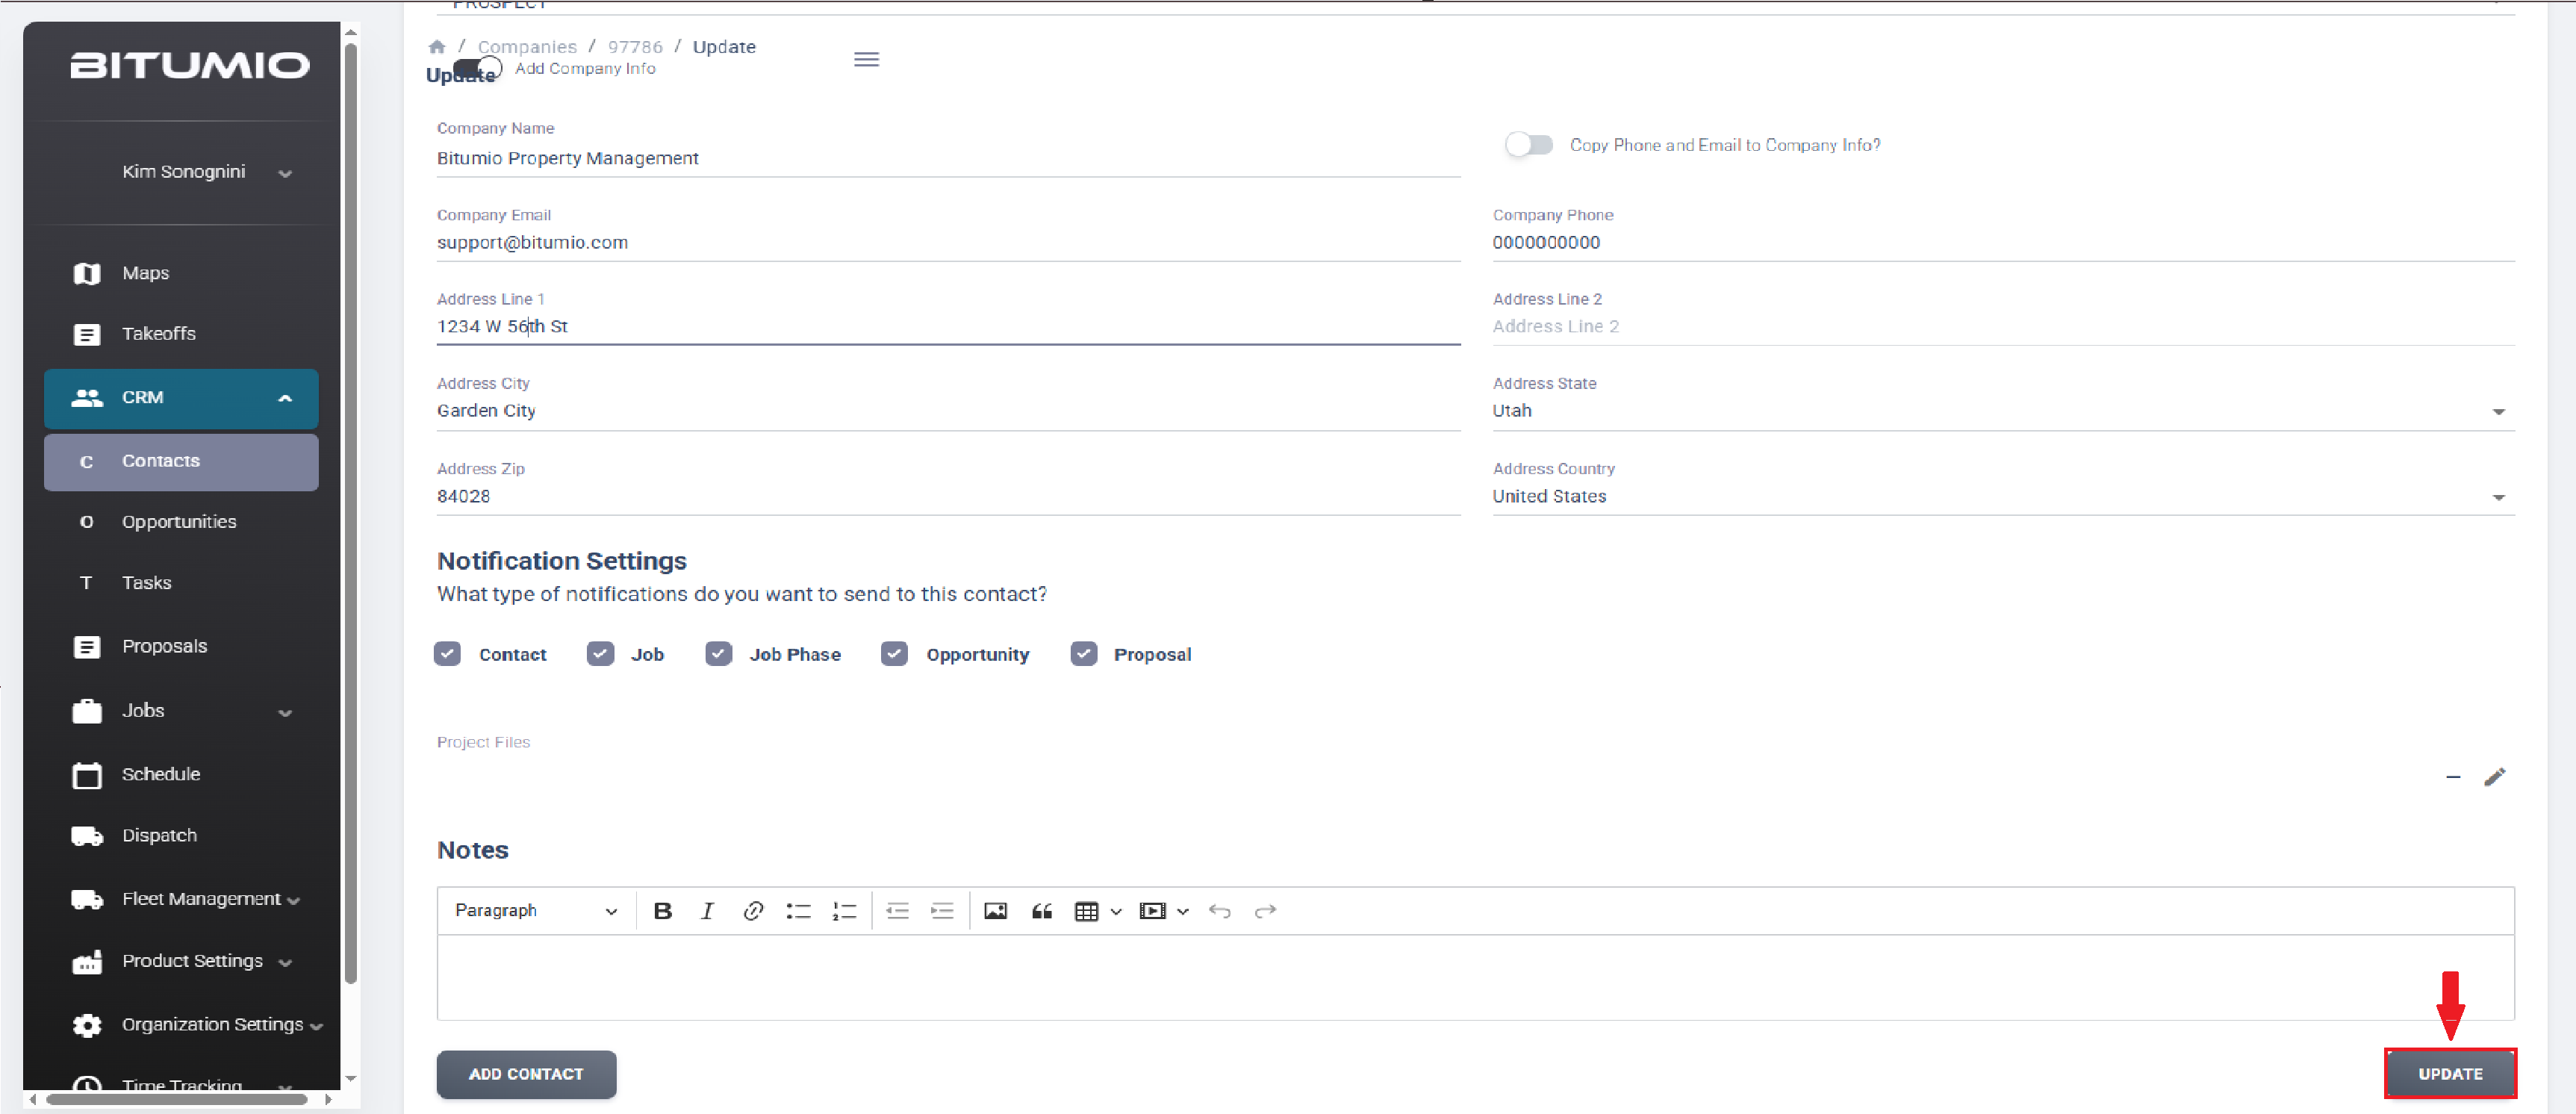The height and width of the screenshot is (1114, 2576).
Task: Decrease indent in Notes editor
Action: 897,911
